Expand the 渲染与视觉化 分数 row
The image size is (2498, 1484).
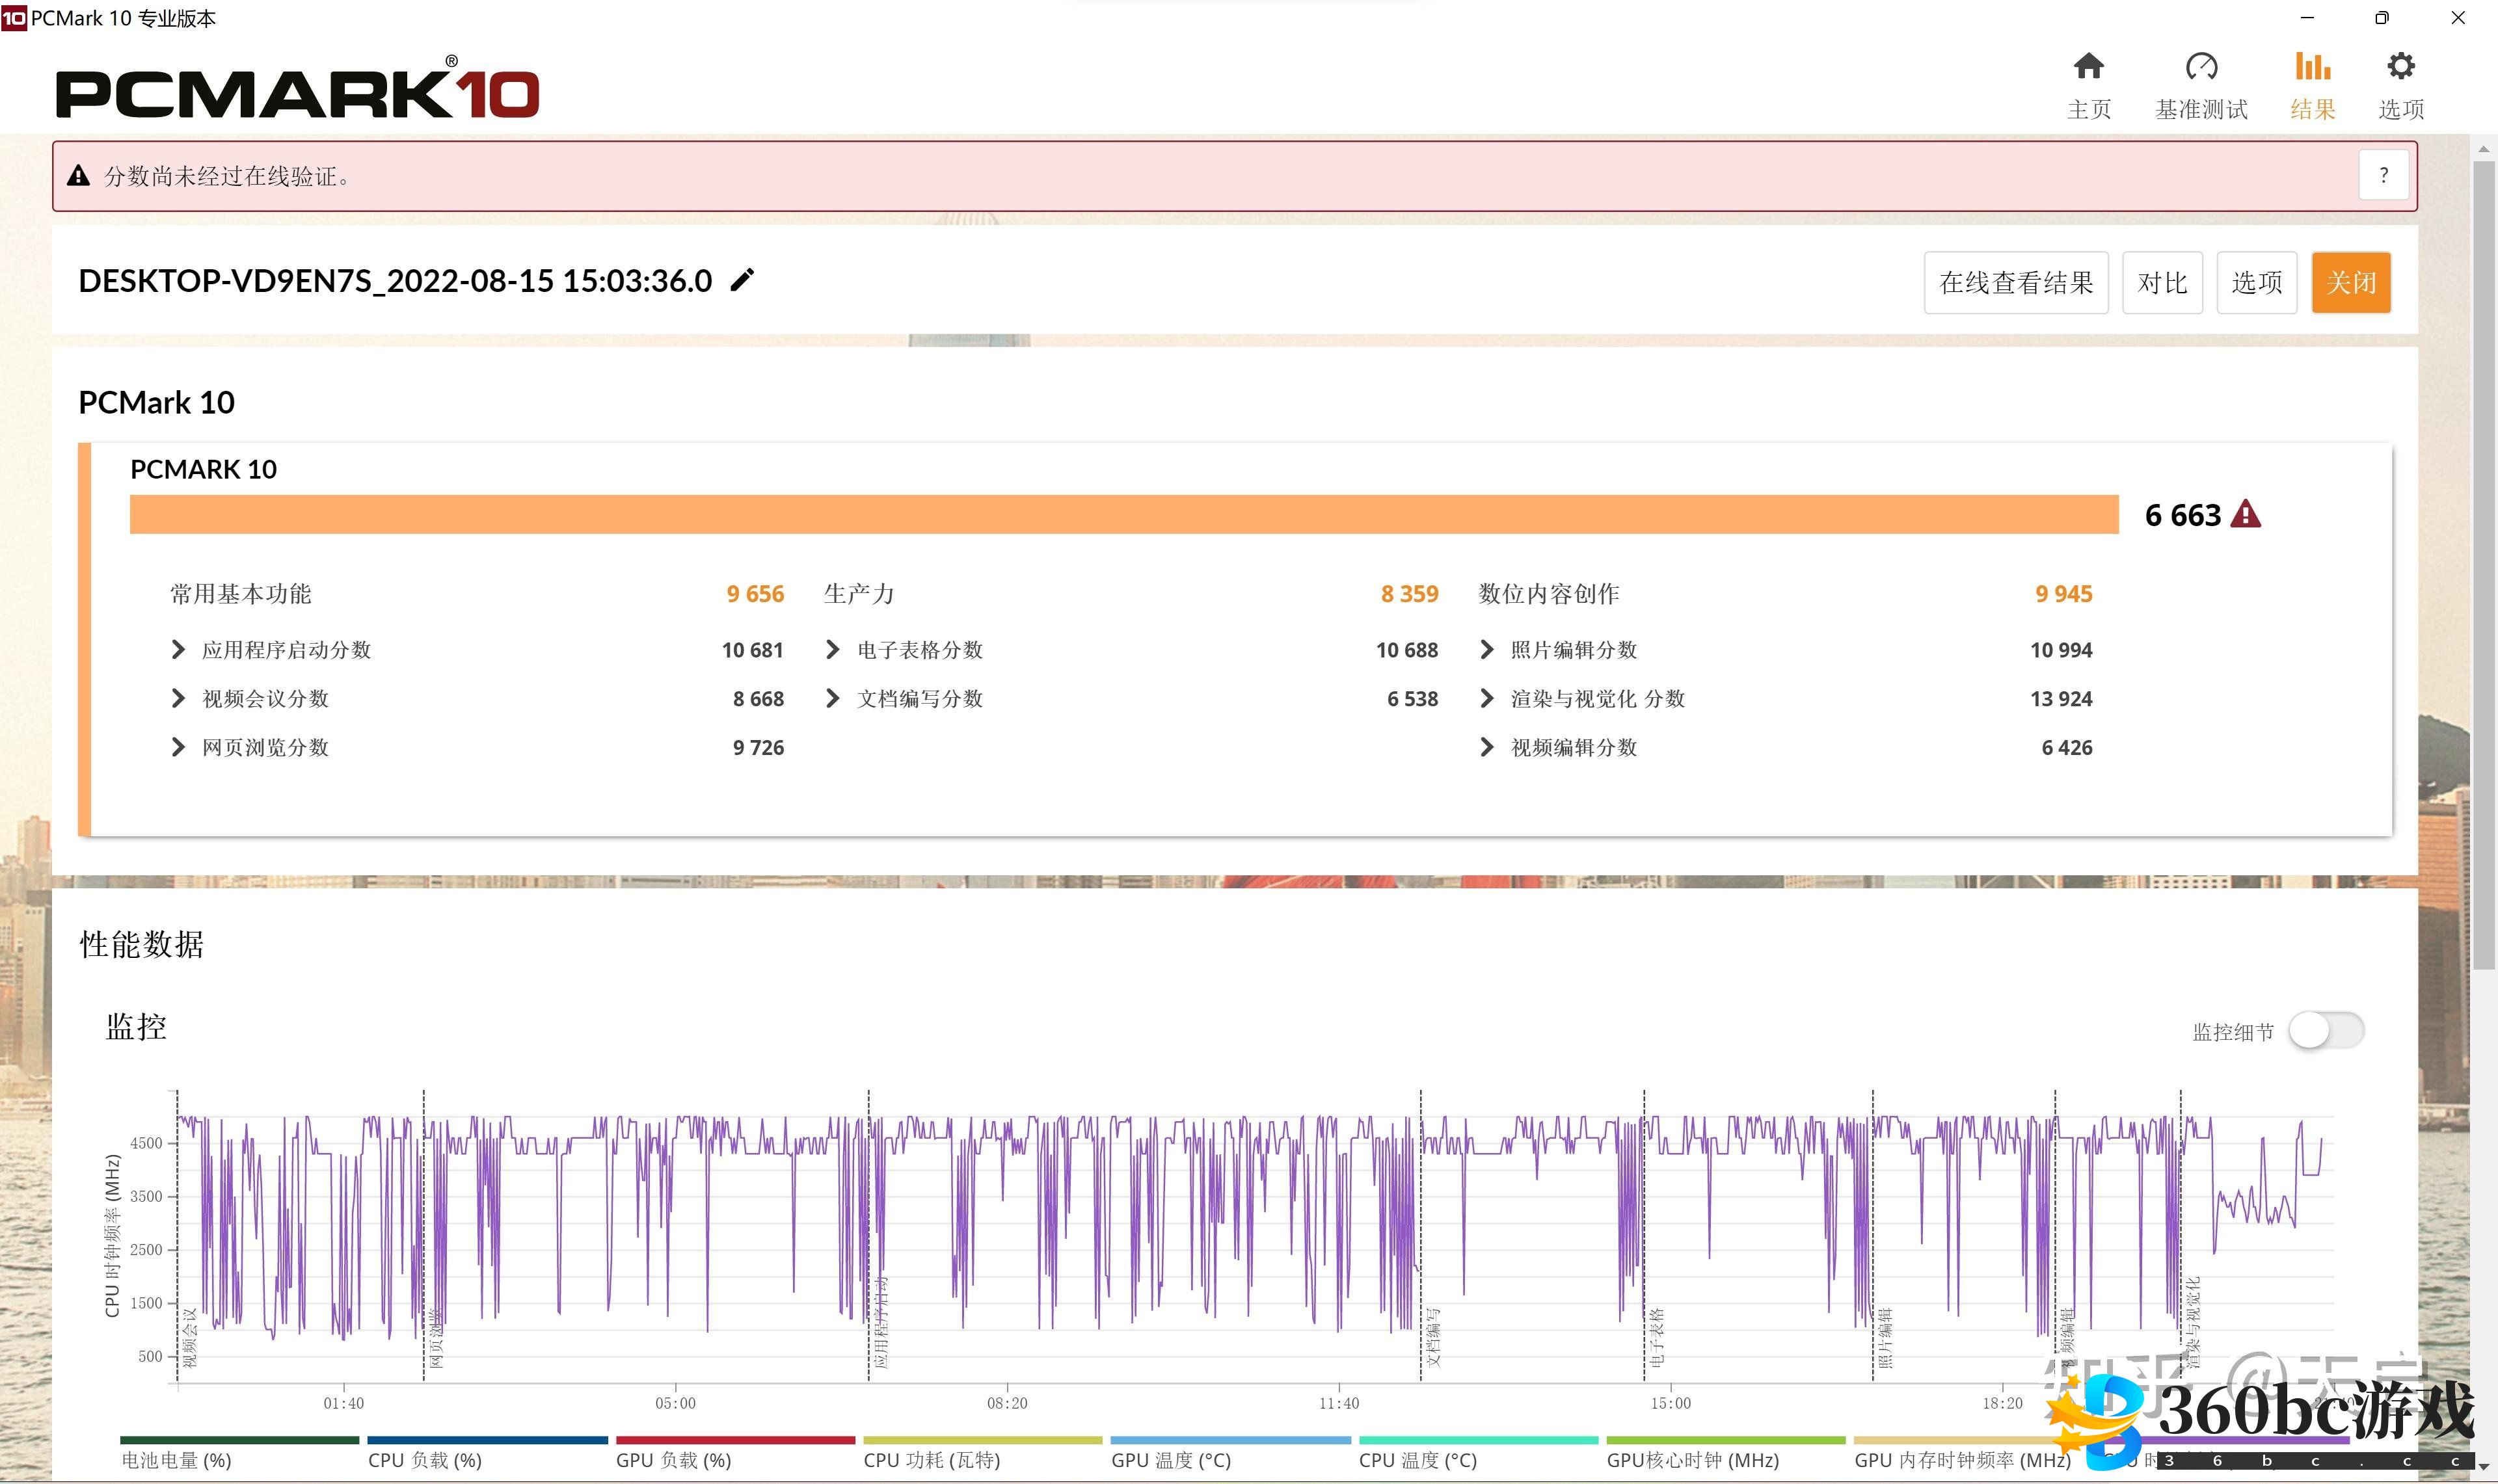coord(1487,699)
